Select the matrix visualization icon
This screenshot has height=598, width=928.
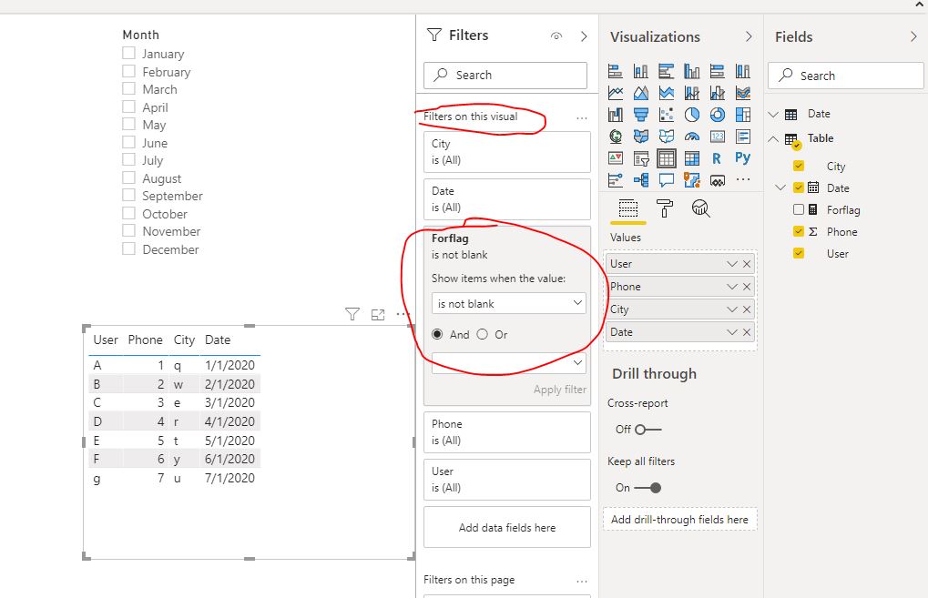pos(692,158)
